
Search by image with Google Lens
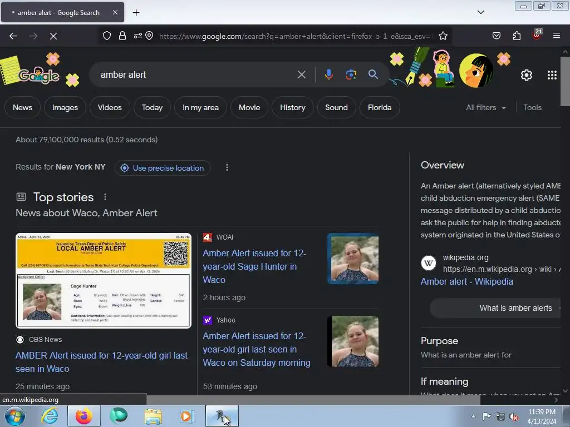click(351, 75)
